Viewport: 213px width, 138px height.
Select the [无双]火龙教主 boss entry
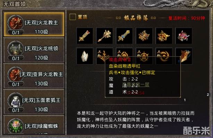pos(34,24)
